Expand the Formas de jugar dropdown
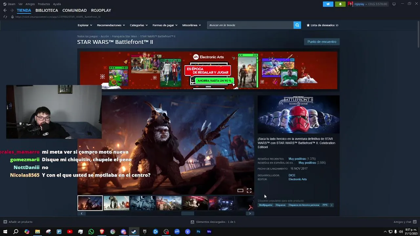The width and height of the screenshot is (420, 236). (x=165, y=25)
